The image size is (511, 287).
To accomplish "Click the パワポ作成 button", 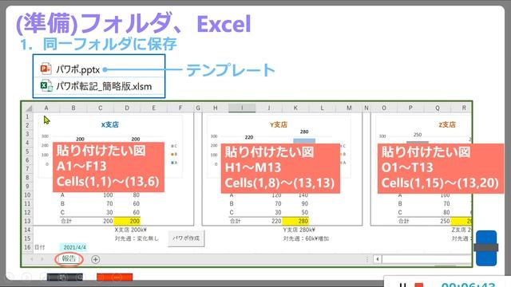I will click(186, 238).
